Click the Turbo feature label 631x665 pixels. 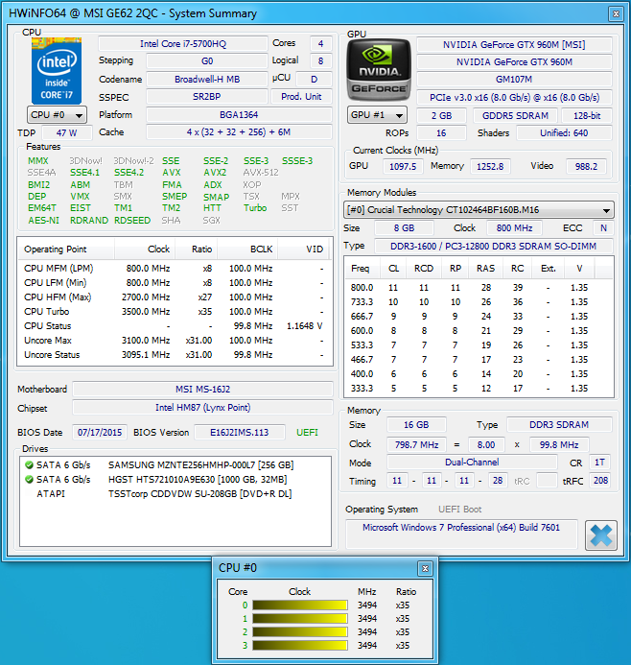click(x=255, y=208)
